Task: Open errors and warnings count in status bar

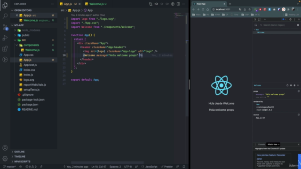Action: tap(31, 167)
